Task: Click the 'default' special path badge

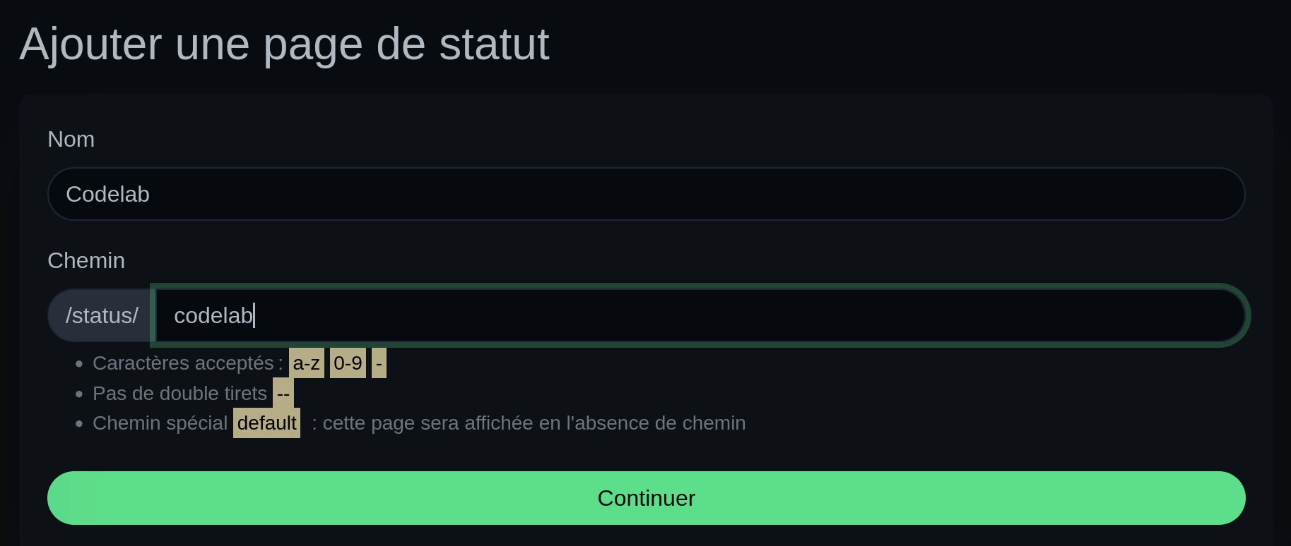Action: coord(266,423)
